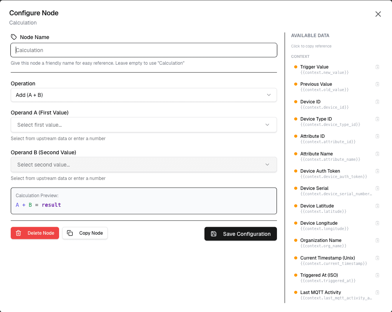The height and width of the screenshot is (312, 392).
Task: Click the Delete Node button
Action: click(35, 233)
